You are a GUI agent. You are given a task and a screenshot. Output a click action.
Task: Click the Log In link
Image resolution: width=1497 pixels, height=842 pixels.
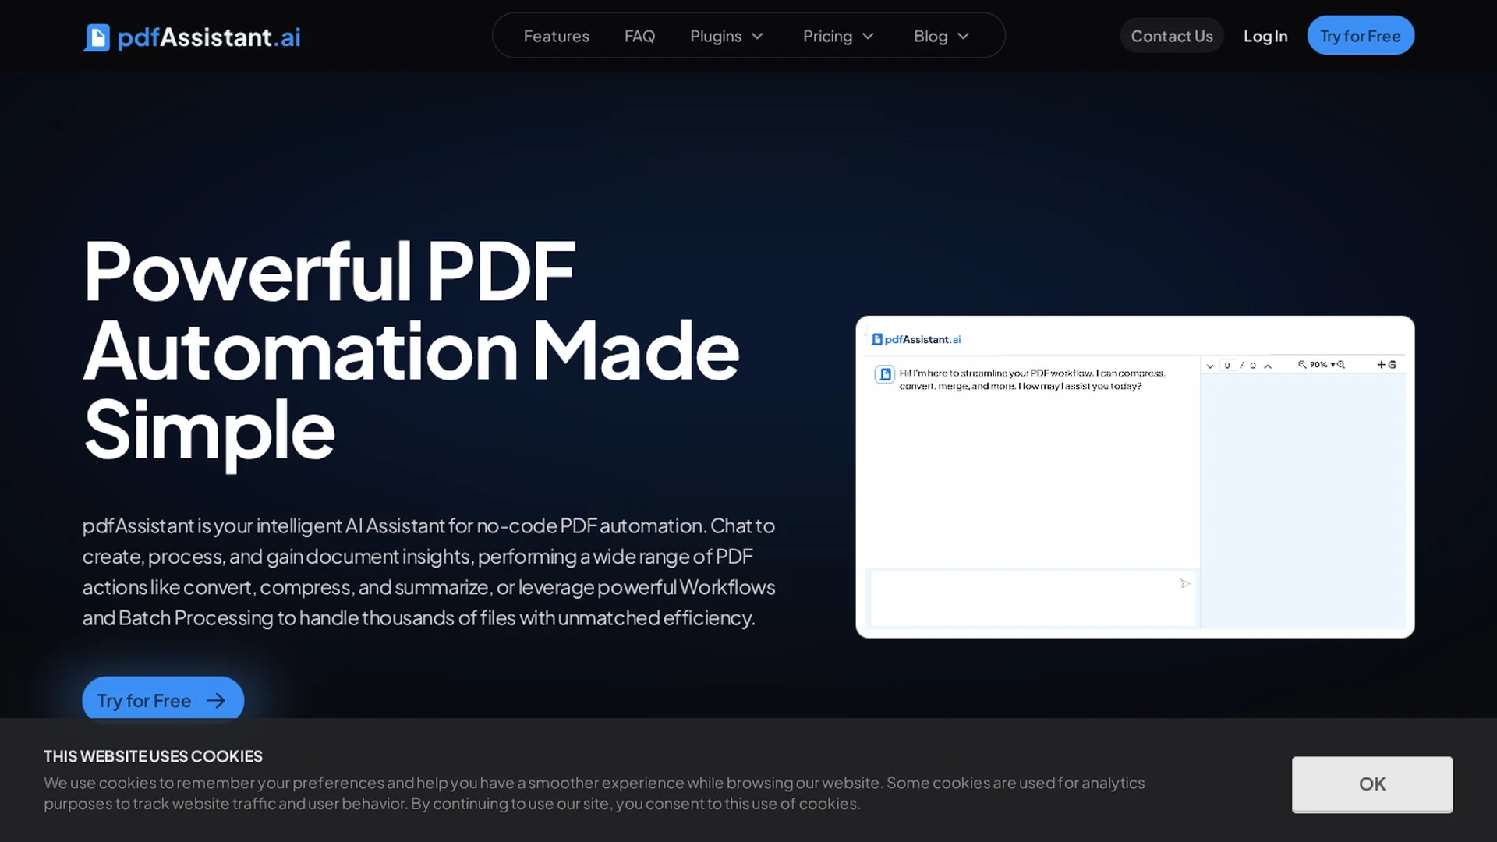(x=1265, y=36)
